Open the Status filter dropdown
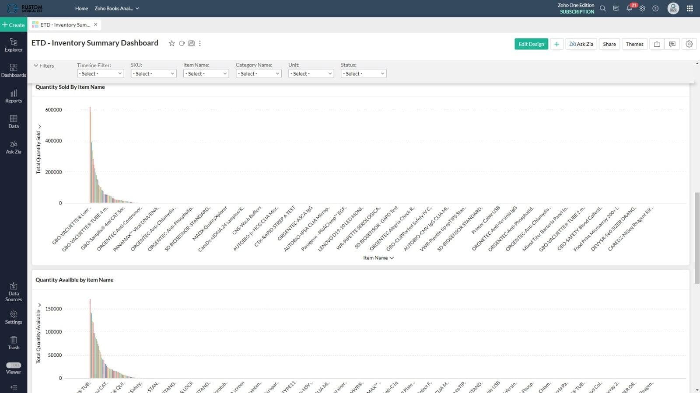Viewport: 700px width, 393px height. (x=363, y=73)
